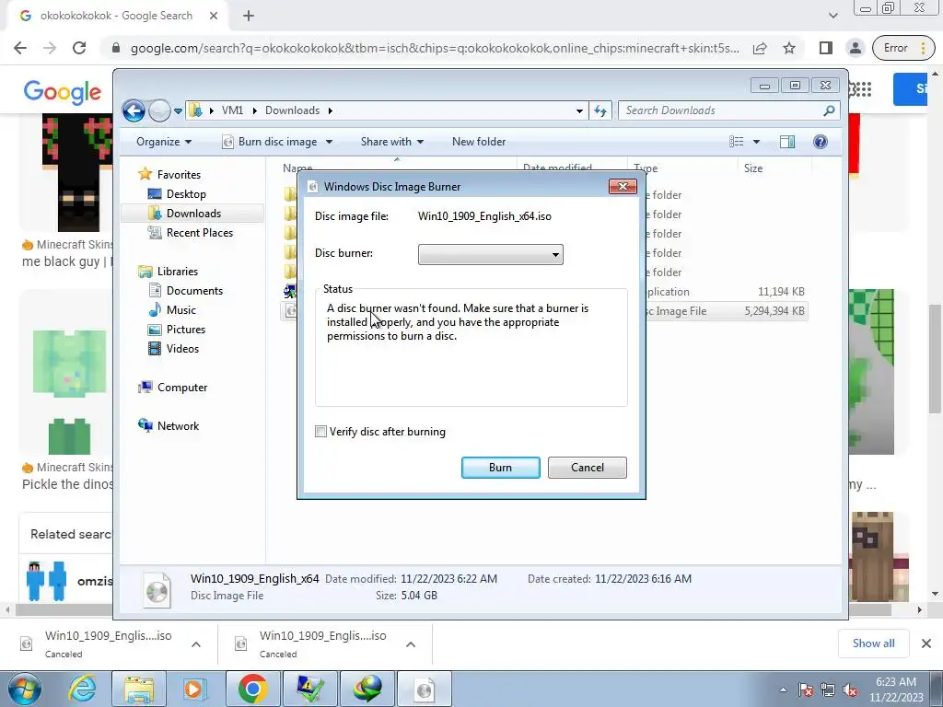Open the Organize menu

pos(164,142)
